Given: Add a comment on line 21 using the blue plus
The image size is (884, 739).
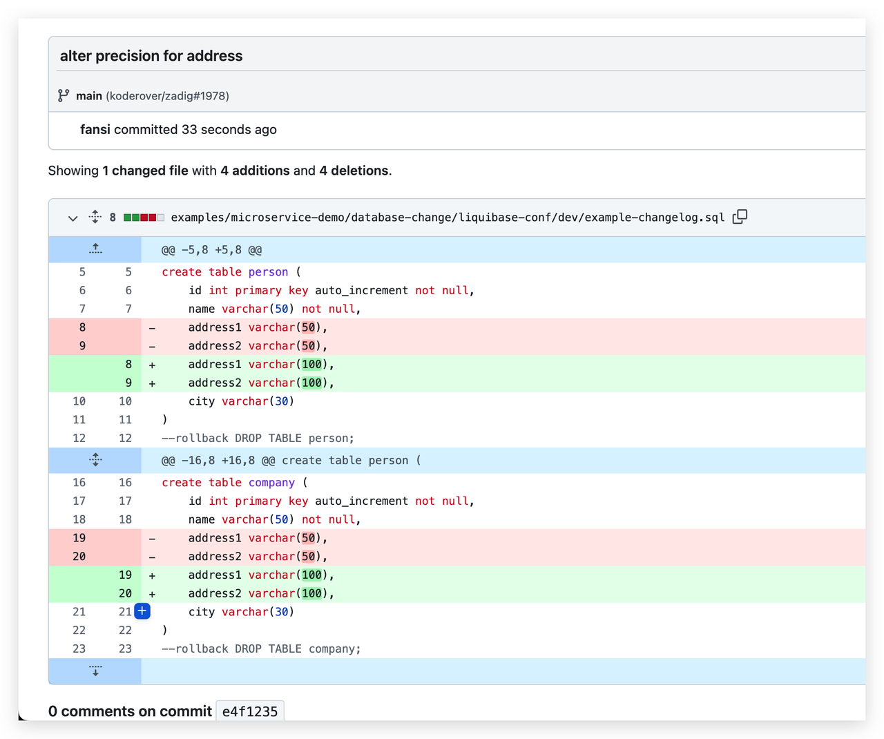Looking at the screenshot, I should click(x=142, y=611).
